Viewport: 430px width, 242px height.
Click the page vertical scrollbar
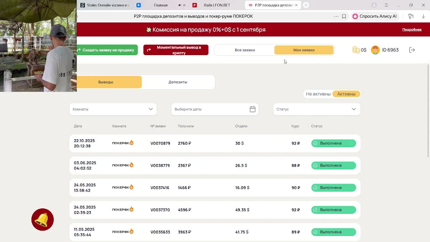point(428,110)
